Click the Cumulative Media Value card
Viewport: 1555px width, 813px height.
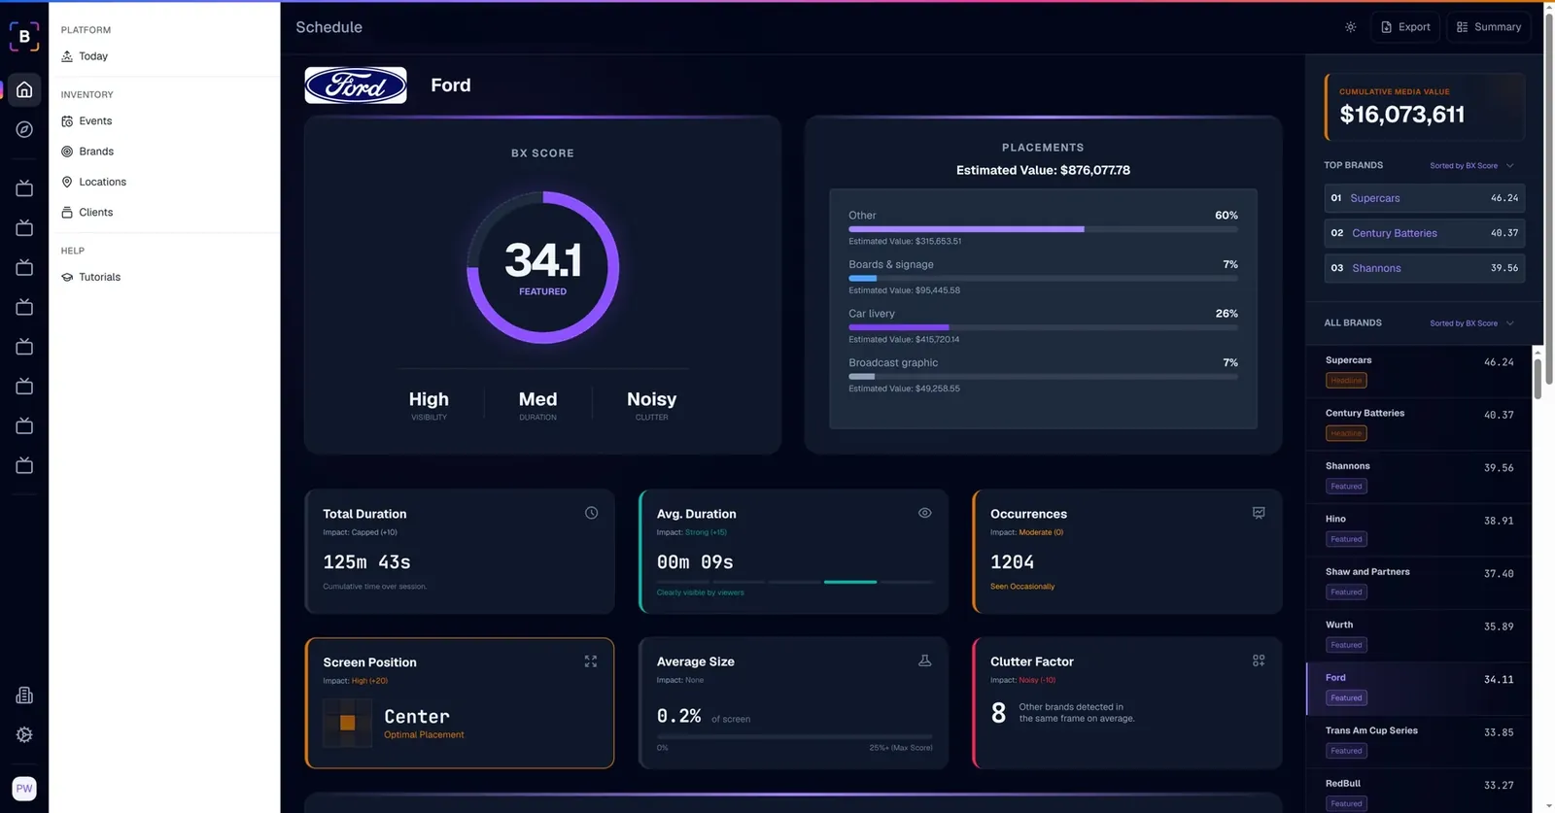1424,107
